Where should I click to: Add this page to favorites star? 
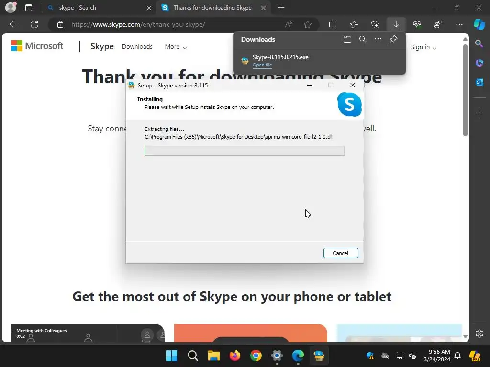[308, 24]
